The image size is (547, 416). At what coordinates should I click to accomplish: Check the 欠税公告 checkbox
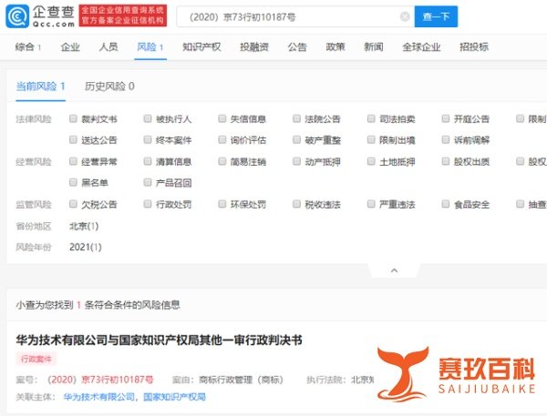[73, 204]
